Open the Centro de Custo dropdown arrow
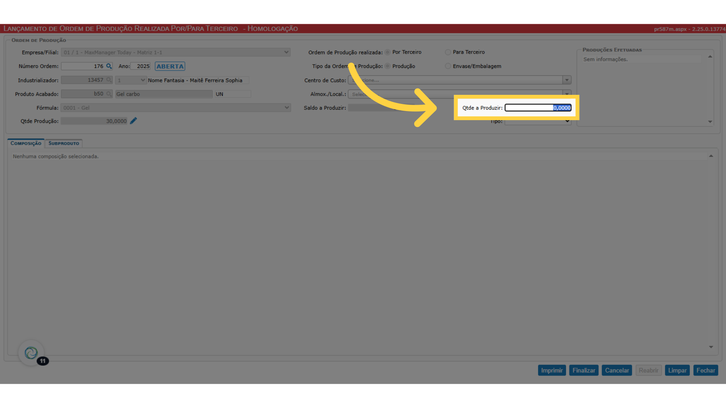The width and height of the screenshot is (726, 408). point(566,80)
